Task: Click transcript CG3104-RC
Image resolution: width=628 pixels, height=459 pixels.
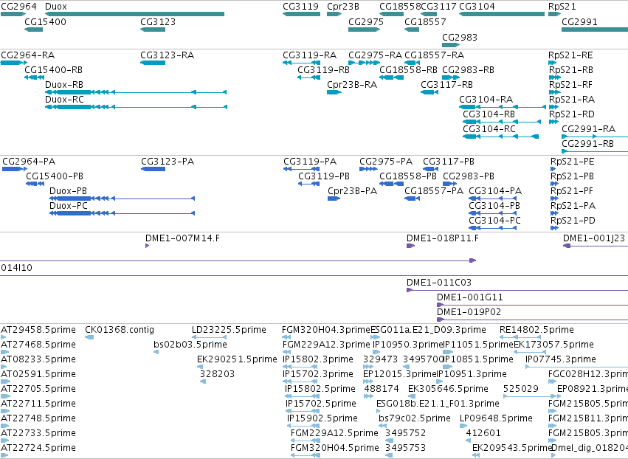Action: point(489,129)
